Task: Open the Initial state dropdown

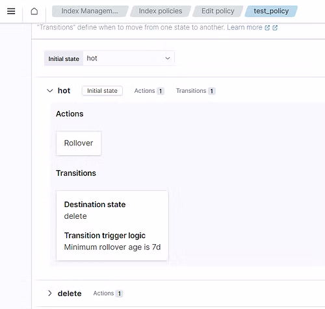Action: 129,58
